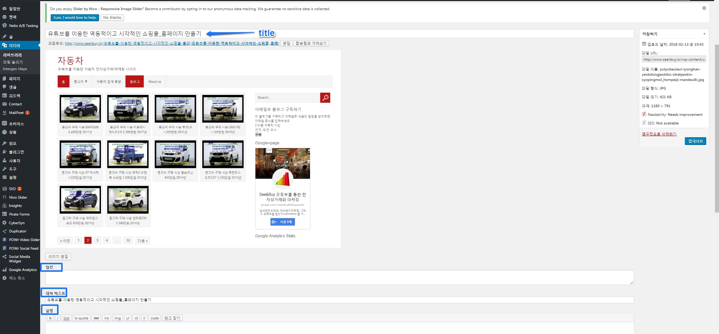Click the Plugins (플러그인) sidebar icon
This screenshot has width=719, height=334.
click(x=5, y=152)
